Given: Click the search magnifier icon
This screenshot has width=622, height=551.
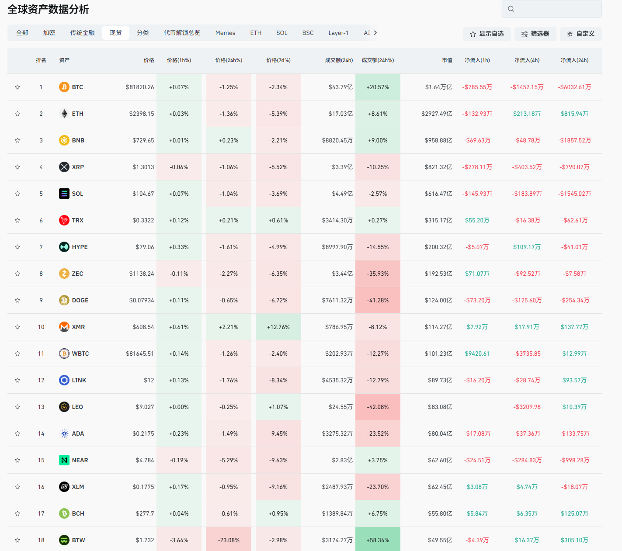Looking at the screenshot, I should click(511, 9).
